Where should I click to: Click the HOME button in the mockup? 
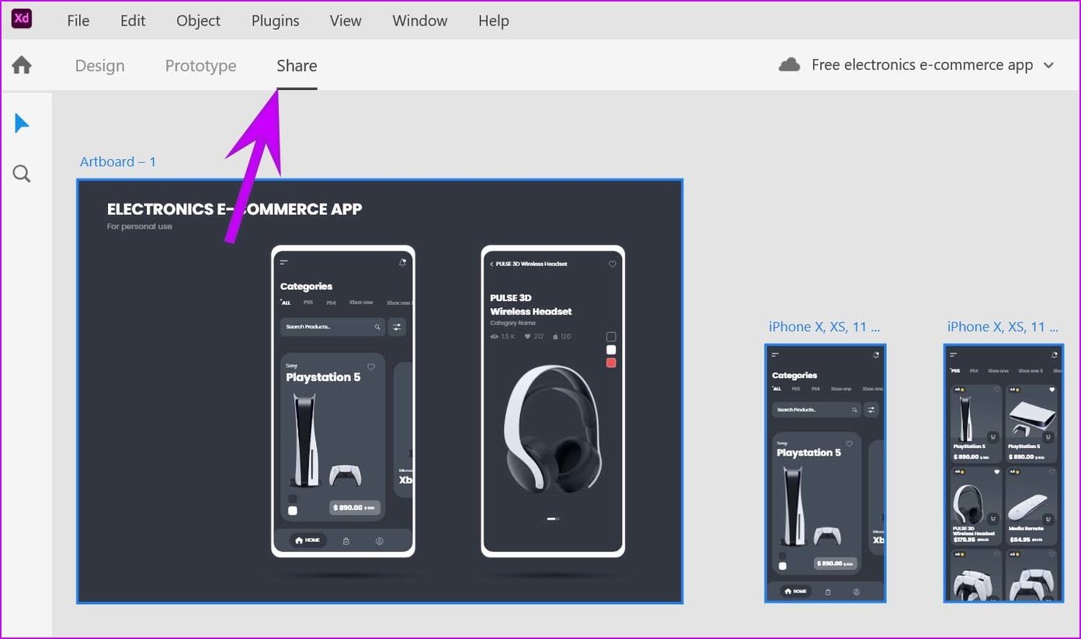(308, 540)
